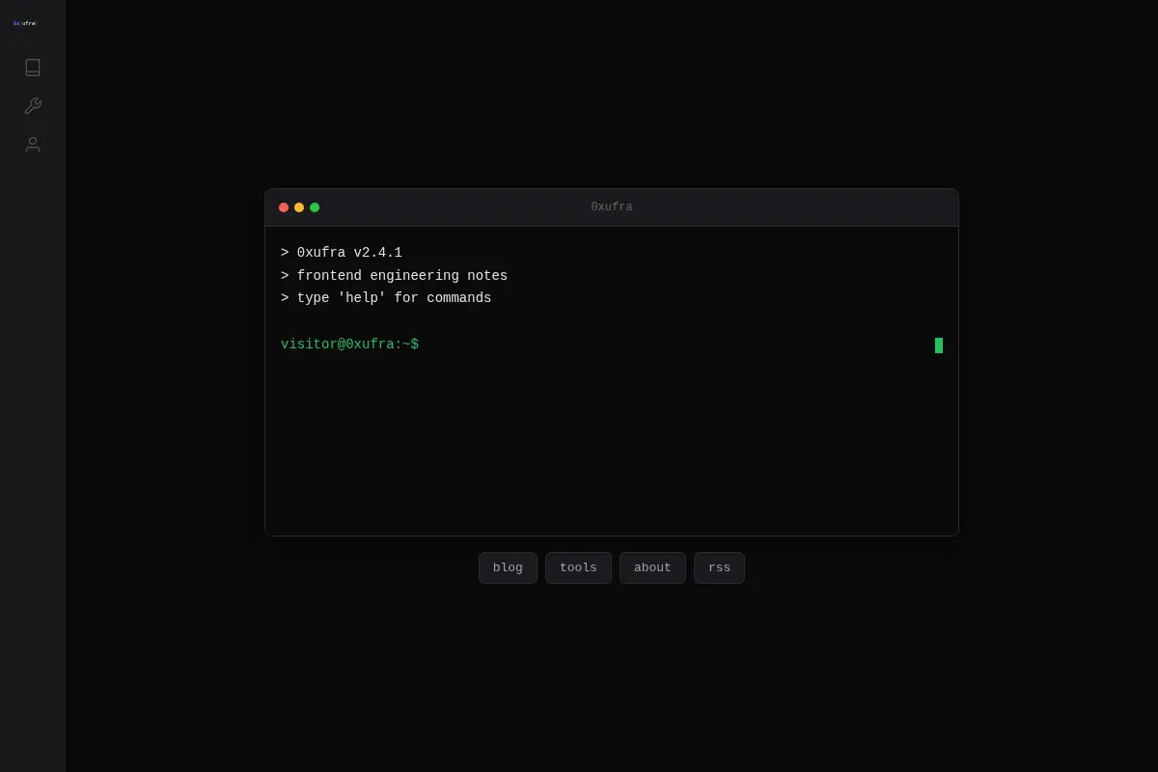Click the rss button below terminal

point(719,567)
